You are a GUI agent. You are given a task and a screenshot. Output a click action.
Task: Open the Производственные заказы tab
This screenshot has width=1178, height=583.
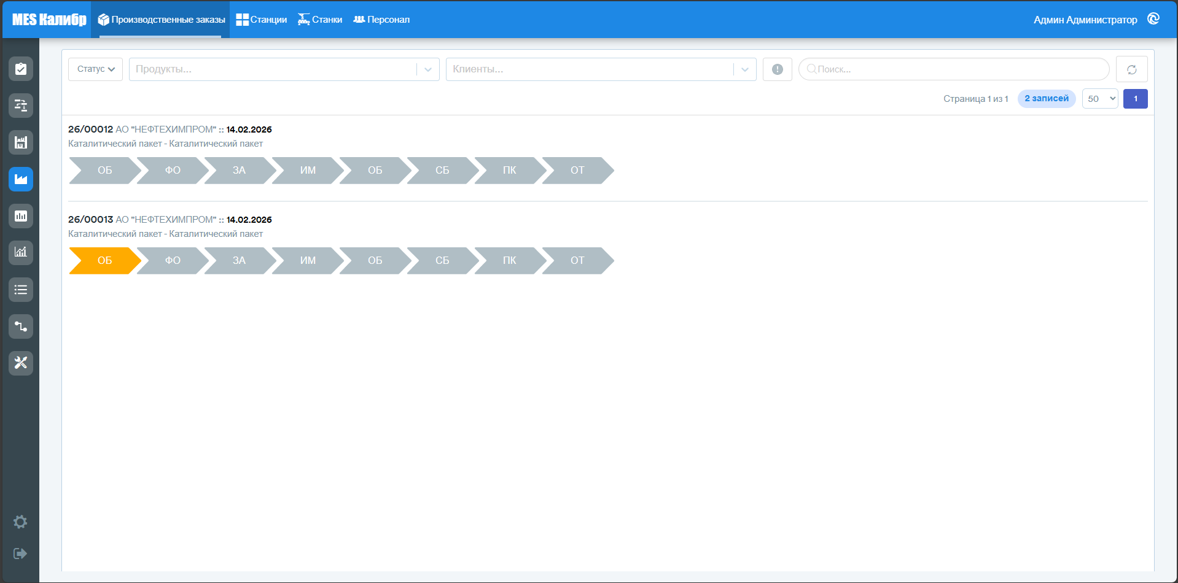click(x=161, y=20)
